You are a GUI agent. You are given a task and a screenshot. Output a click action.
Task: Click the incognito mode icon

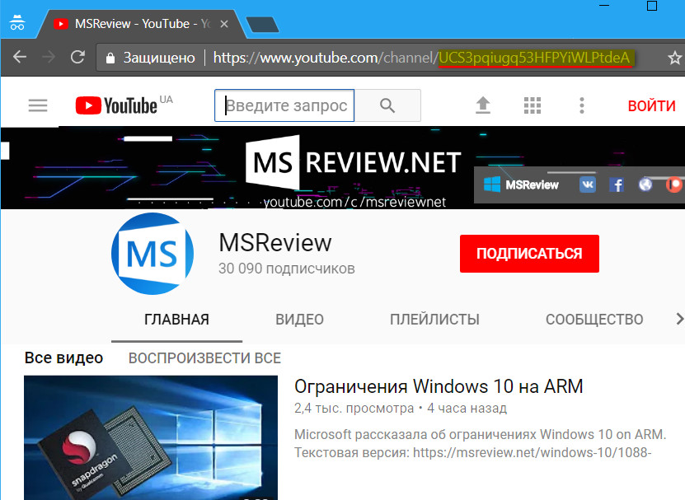pos(17,22)
